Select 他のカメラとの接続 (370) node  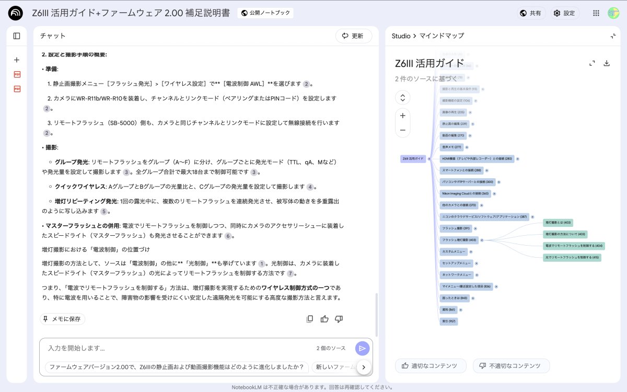(459, 205)
